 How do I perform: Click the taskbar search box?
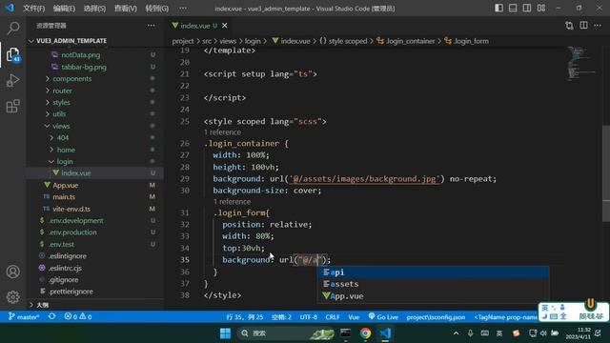(286, 333)
